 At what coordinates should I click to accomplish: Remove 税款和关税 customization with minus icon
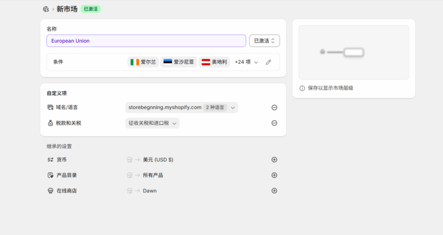pyautogui.click(x=274, y=123)
